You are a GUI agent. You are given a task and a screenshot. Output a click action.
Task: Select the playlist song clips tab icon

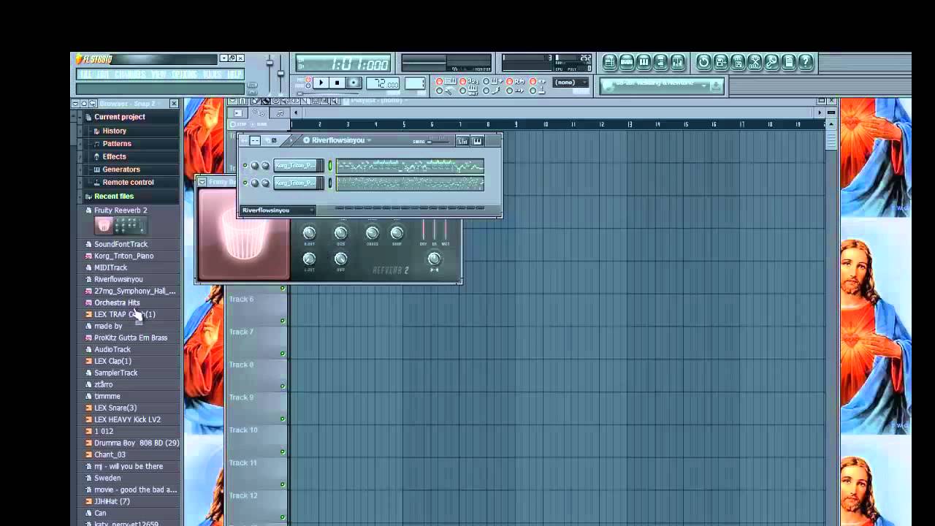pos(238,113)
